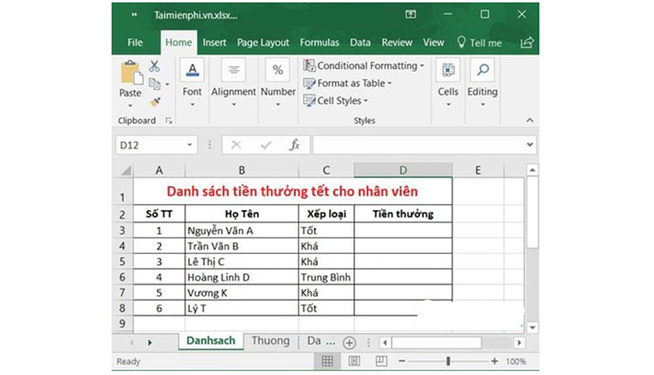Open the Font group icon
654x375 pixels.
point(192,70)
